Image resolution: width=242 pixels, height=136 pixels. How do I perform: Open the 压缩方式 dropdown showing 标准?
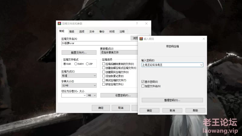[79, 76]
